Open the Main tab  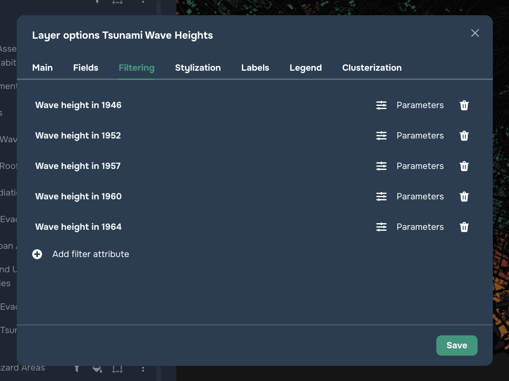click(x=43, y=68)
